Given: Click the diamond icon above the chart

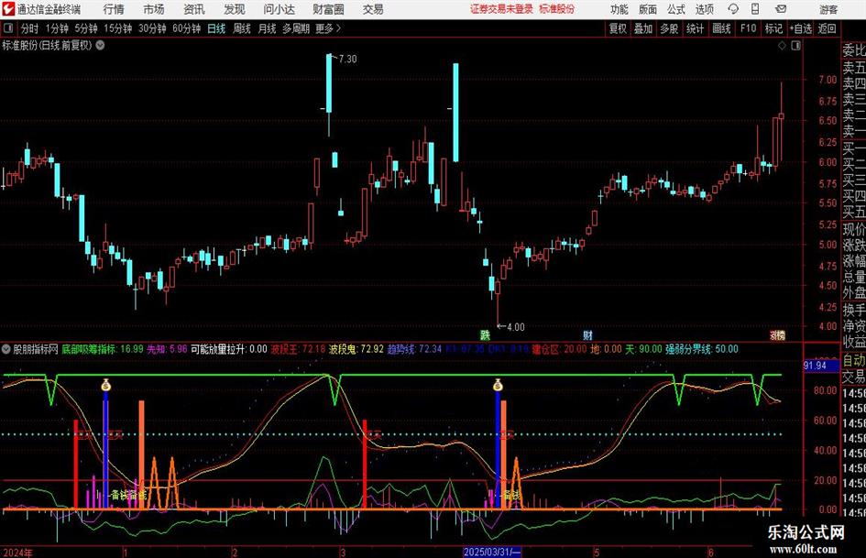Looking at the screenshot, I should pos(782,46).
